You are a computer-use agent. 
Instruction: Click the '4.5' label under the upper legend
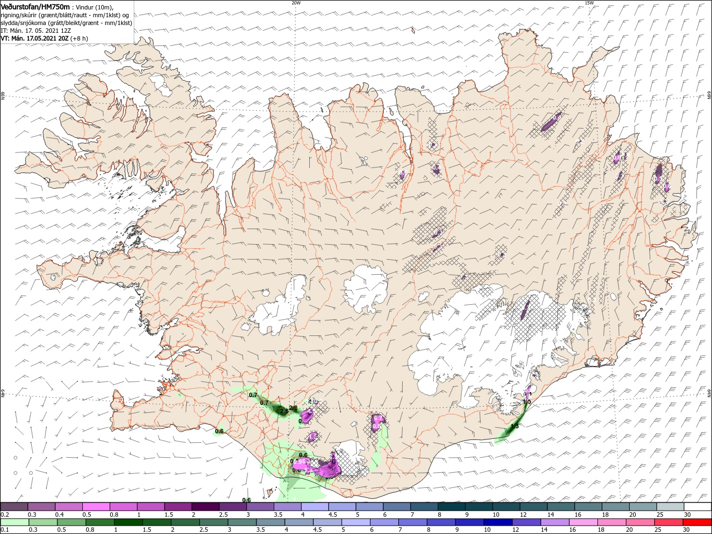332,515
